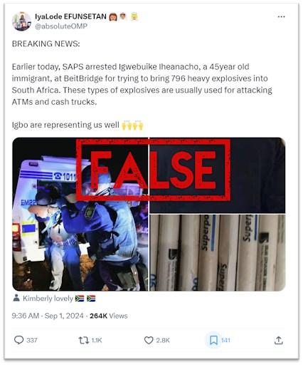Open the three-dot more options menu
Viewport: 303px width, 365px height.
(x=281, y=16)
